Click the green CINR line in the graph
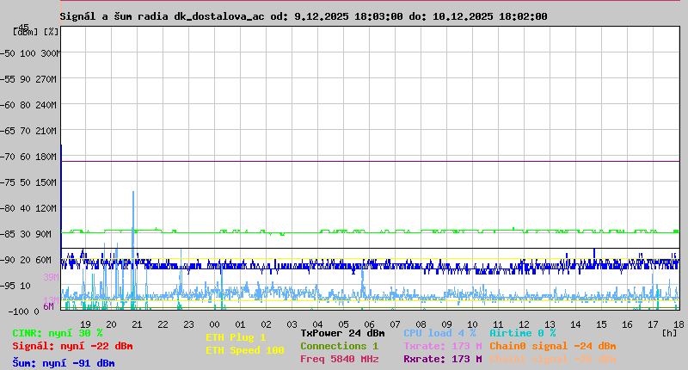Screen dimensions: 688x370 371,231
